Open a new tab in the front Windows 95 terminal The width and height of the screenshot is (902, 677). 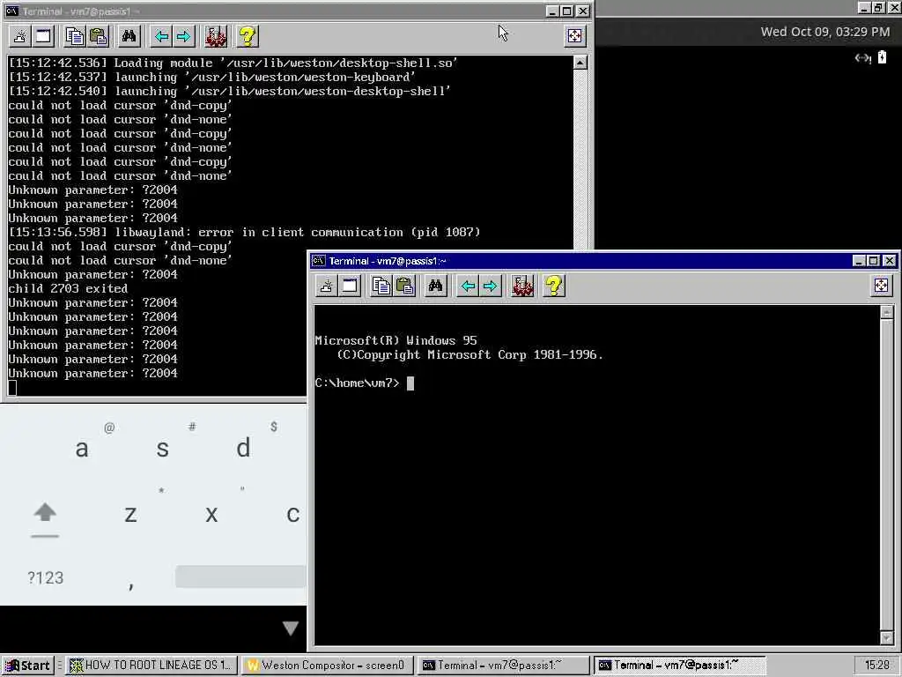[326, 286]
